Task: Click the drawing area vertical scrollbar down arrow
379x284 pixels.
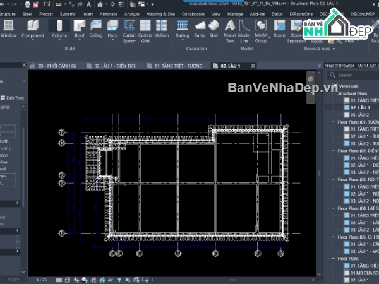Action: coord(319,274)
